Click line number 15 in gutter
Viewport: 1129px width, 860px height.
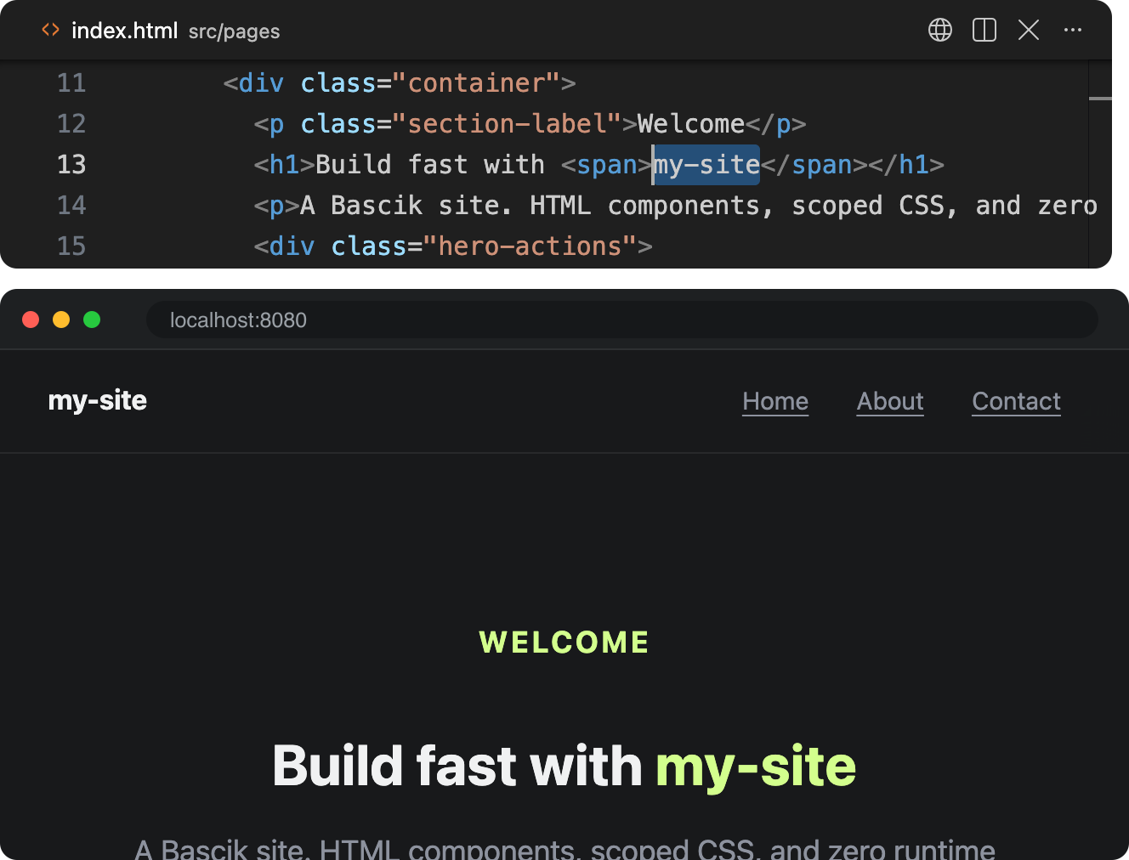[x=71, y=246]
